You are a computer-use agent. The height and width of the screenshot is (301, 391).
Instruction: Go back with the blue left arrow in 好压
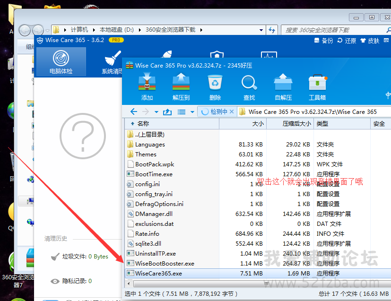[x=134, y=112]
